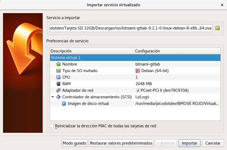227x150 pixels.
Task: Click the network adapter icon
Action: point(58,90)
